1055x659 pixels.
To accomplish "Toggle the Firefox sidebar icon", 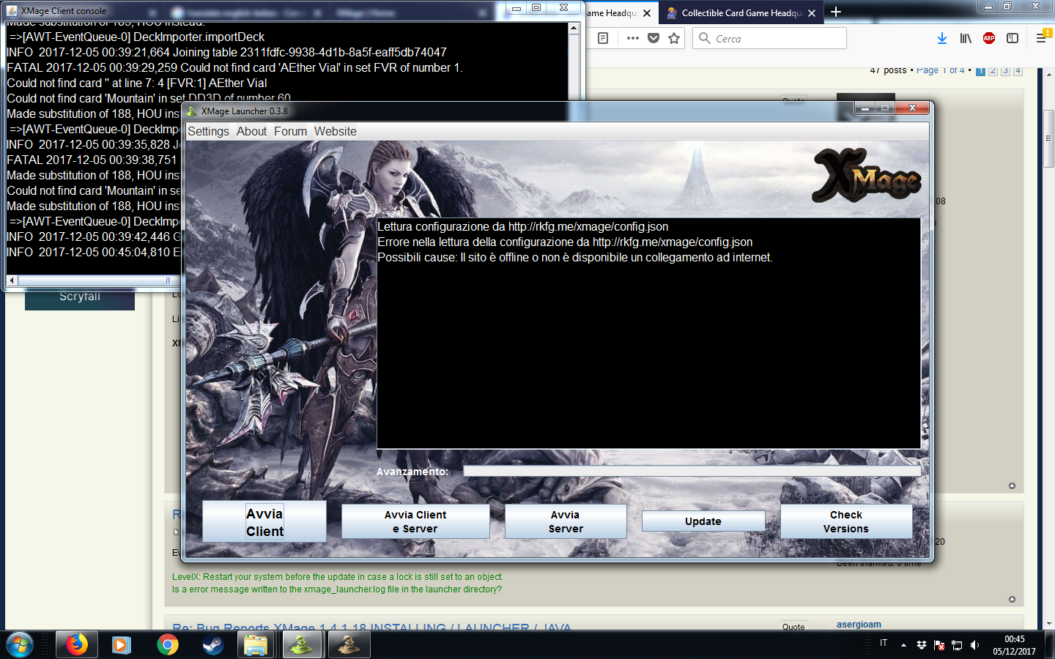I will 1013,38.
